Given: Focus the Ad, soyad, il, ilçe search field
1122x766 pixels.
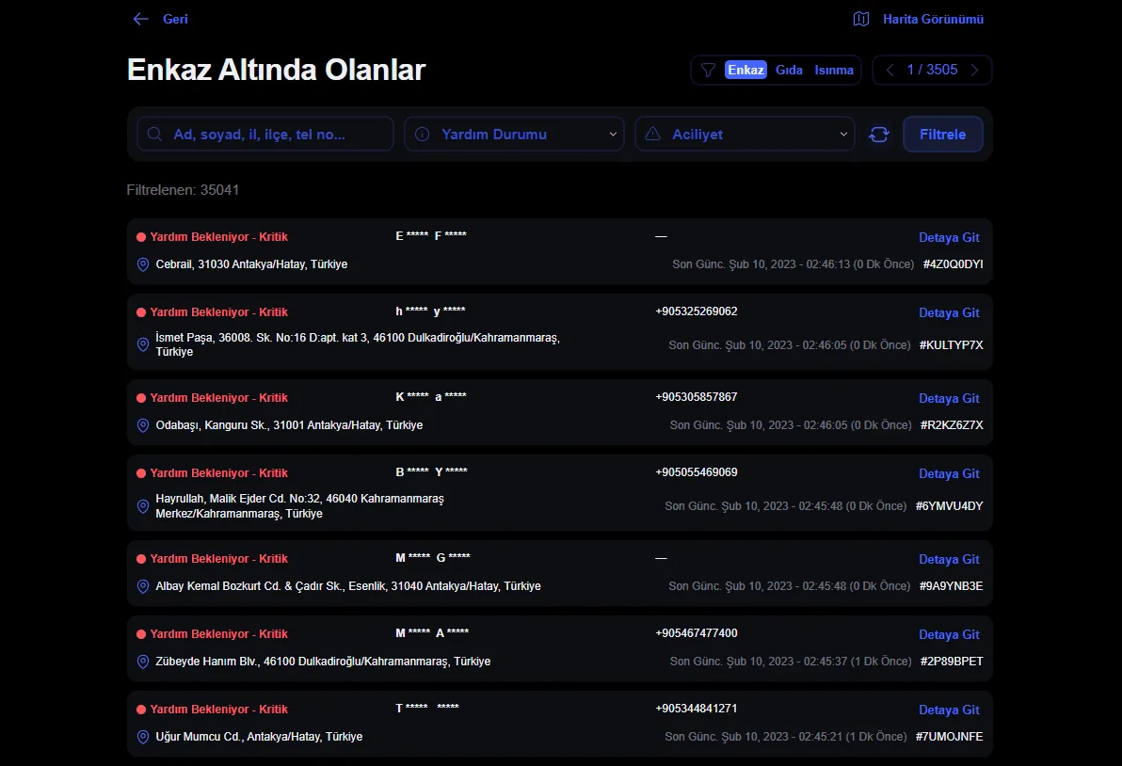Looking at the screenshot, I should click(265, 135).
